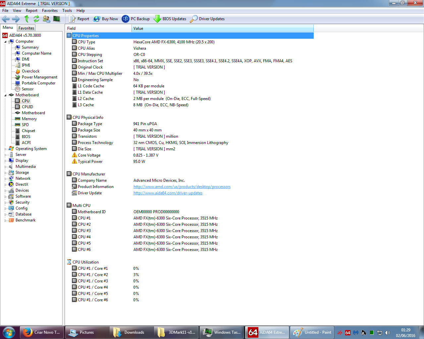Expand the Display tree node
Viewport: 424px width, 339px height.
pos(5,161)
